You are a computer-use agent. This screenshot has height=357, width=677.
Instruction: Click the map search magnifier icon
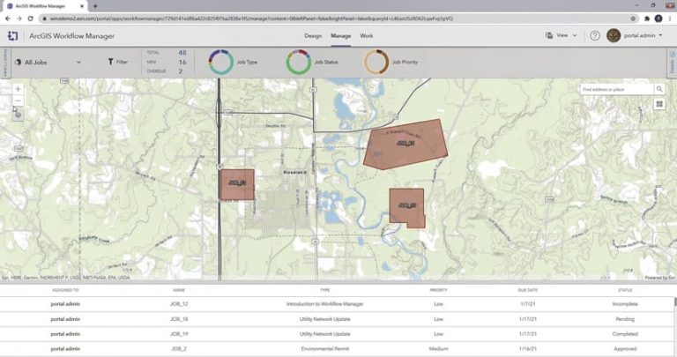pyautogui.click(x=659, y=89)
